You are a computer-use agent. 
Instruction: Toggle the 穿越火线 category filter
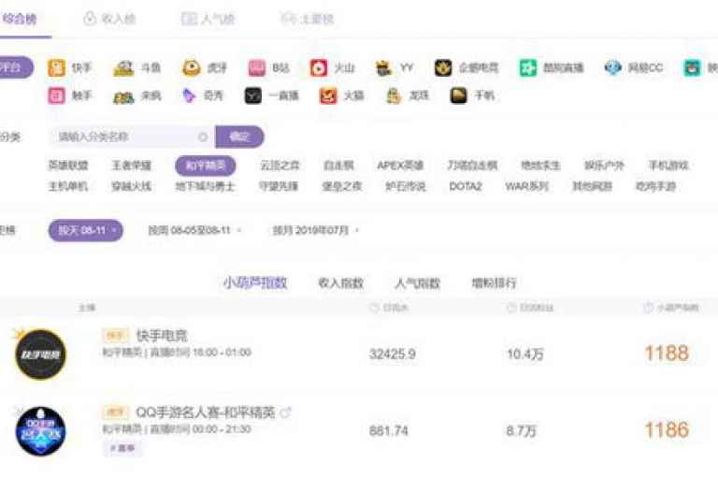132,186
